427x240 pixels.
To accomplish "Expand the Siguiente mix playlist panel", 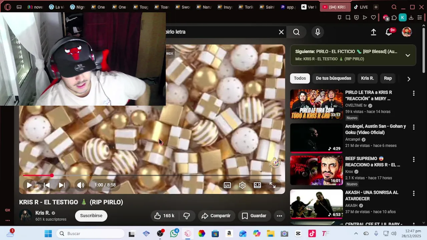I will pos(408,55).
